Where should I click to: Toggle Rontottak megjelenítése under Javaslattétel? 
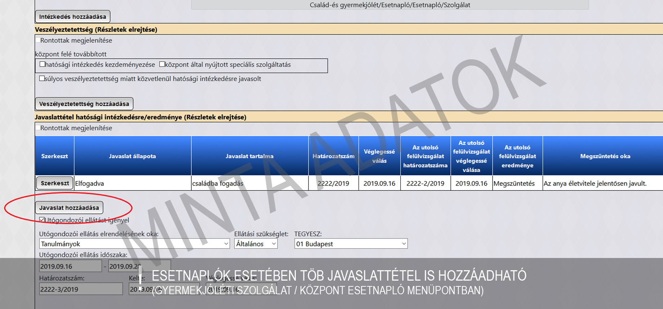pyautogui.click(x=38, y=128)
